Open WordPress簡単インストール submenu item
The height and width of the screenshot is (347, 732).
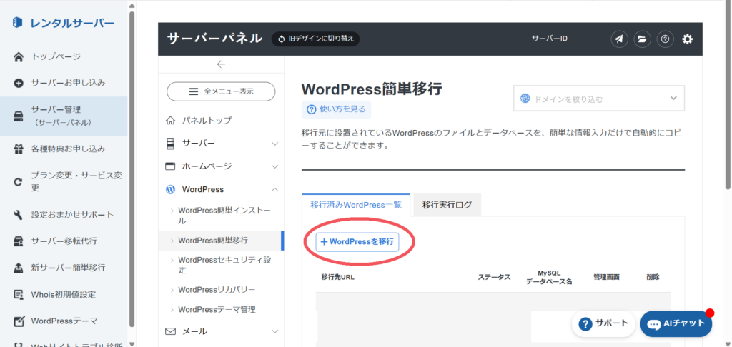click(x=224, y=216)
